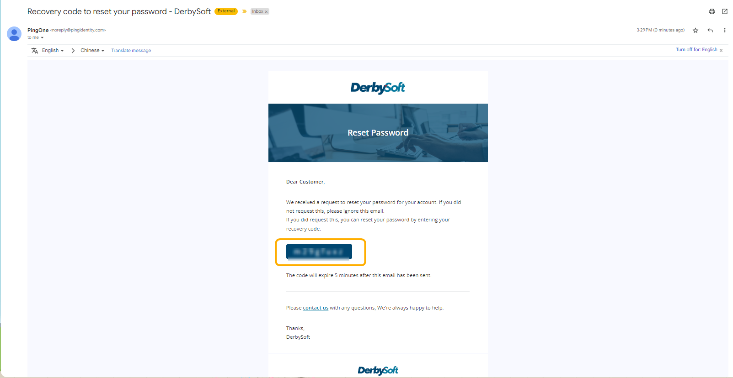Turn off translation for English
The height and width of the screenshot is (378, 733).
pos(696,50)
